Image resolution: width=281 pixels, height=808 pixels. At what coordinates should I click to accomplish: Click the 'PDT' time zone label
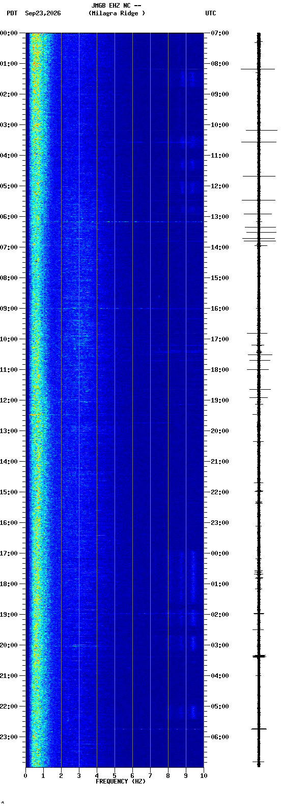coord(12,13)
